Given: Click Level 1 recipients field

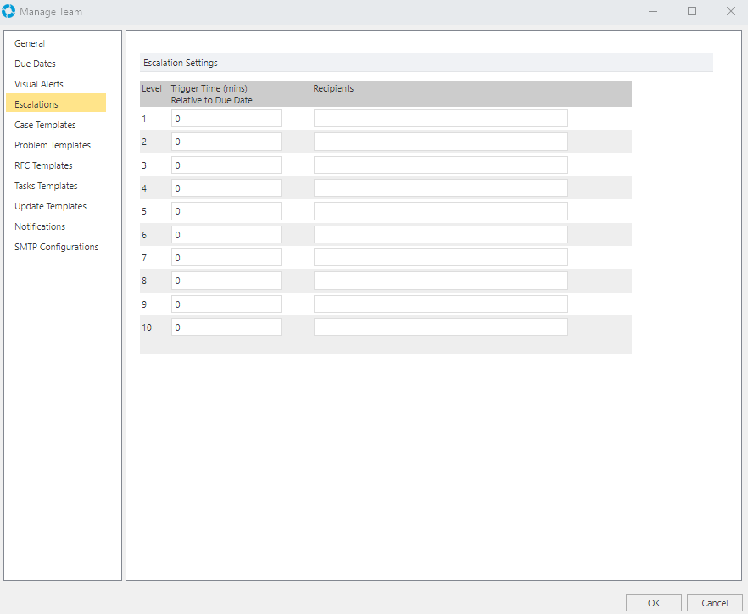Looking at the screenshot, I should click(440, 119).
